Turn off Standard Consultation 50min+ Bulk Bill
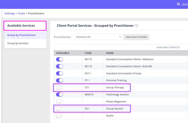 click(59, 66)
